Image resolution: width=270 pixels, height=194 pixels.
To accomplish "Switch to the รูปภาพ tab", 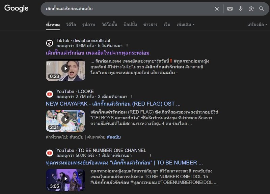I will coord(88,25).
